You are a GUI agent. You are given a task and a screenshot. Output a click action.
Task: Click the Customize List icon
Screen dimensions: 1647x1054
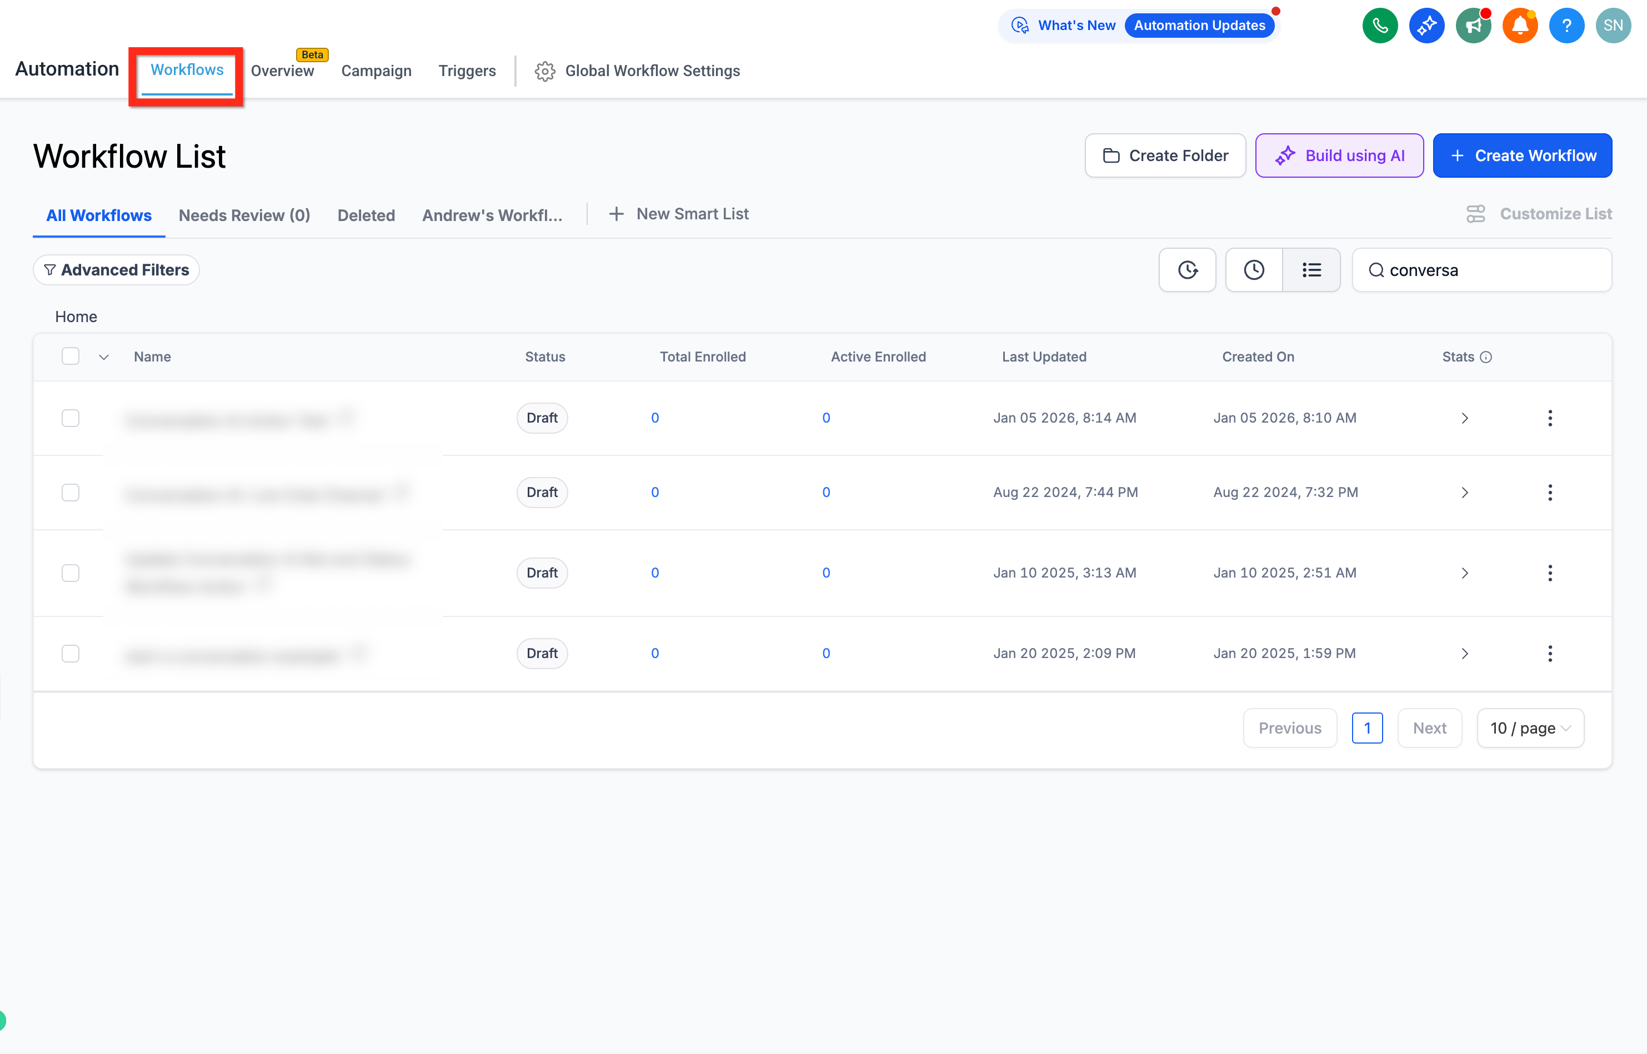click(x=1475, y=214)
